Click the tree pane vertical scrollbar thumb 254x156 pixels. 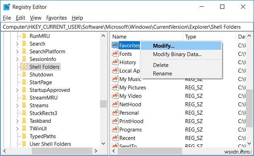point(103,104)
